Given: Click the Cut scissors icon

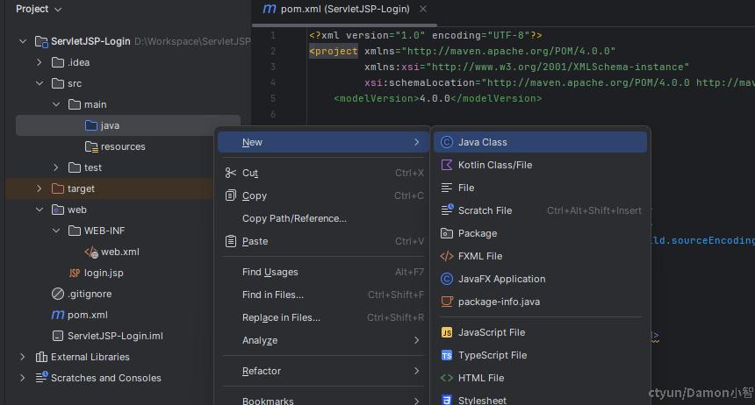Looking at the screenshot, I should click(x=231, y=173).
